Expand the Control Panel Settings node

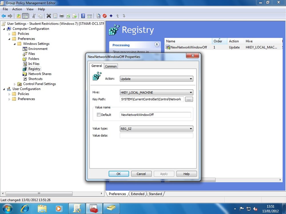(x=15, y=84)
